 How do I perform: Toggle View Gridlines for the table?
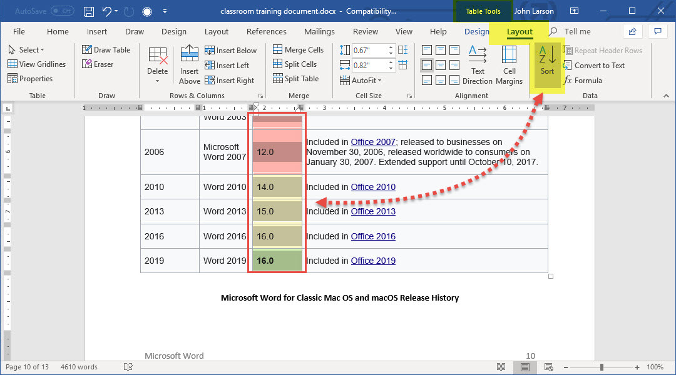(x=36, y=64)
